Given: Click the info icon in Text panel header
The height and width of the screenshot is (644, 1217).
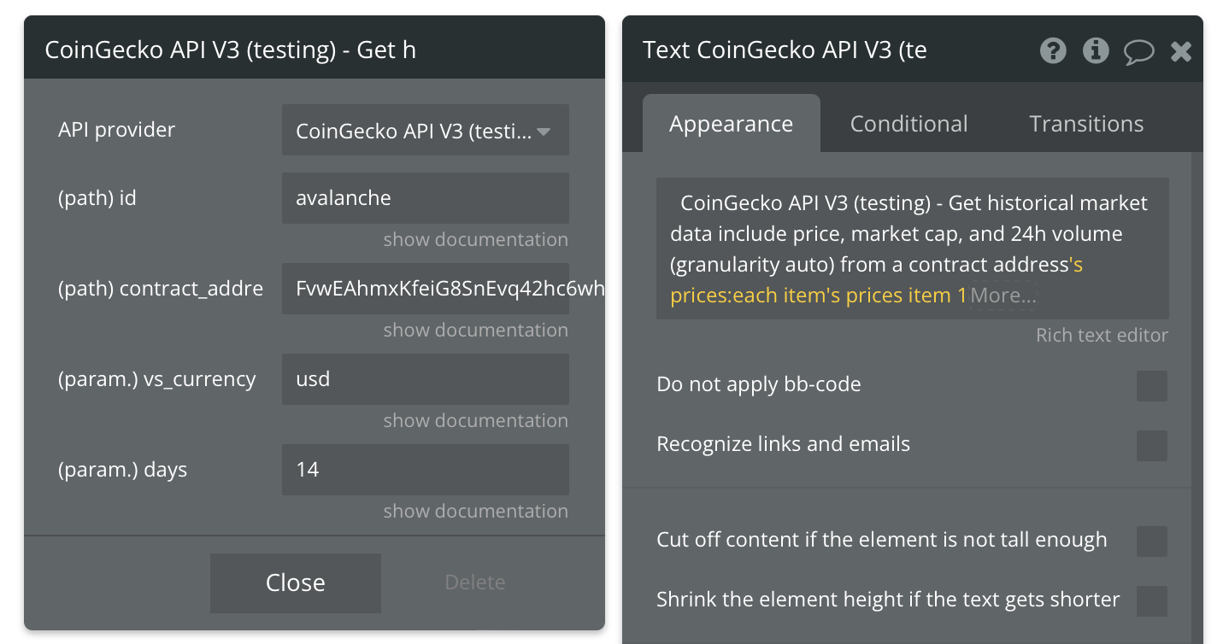Looking at the screenshot, I should 1096,50.
